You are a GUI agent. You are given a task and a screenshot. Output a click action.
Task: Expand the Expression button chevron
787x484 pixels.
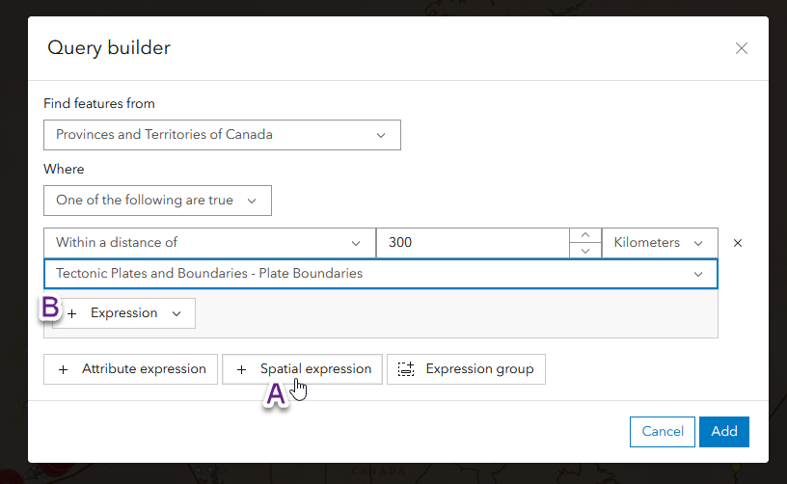pyautogui.click(x=176, y=313)
